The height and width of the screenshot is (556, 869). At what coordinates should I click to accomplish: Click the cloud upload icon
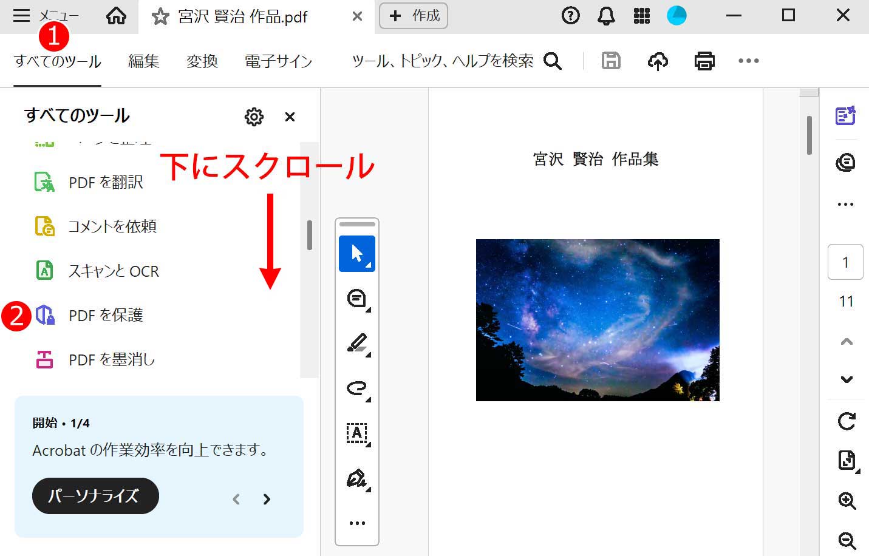(658, 61)
